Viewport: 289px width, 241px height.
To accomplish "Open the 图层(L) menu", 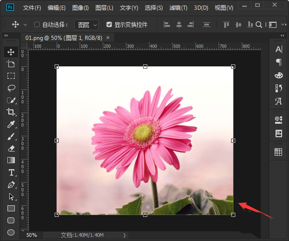I will click(104, 8).
